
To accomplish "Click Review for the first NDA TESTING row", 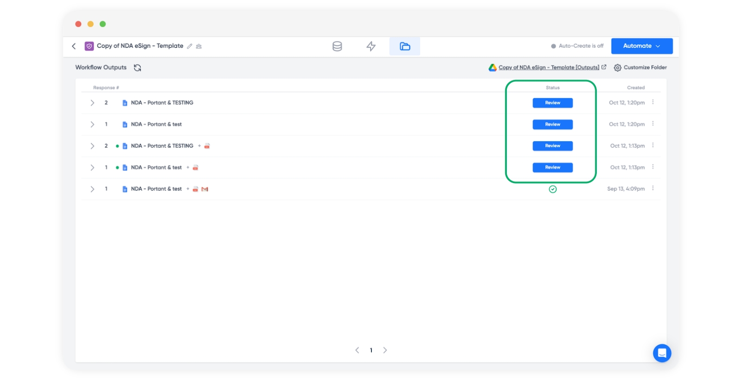I will (552, 103).
